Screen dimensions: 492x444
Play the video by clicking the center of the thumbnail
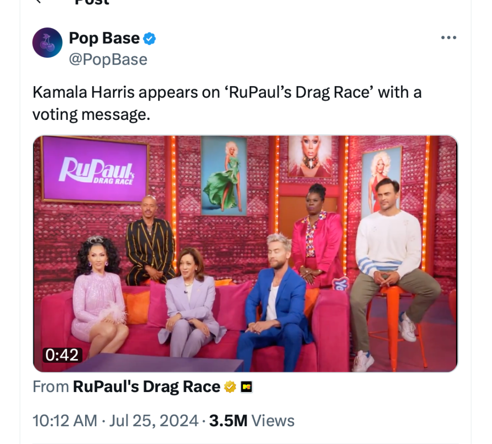coord(245,254)
